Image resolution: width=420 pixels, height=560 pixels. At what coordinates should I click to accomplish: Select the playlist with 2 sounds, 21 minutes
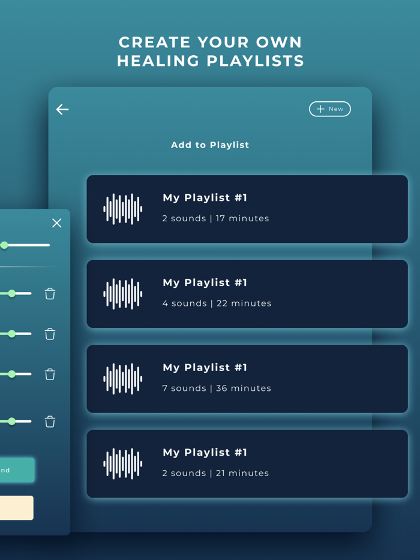click(x=247, y=463)
